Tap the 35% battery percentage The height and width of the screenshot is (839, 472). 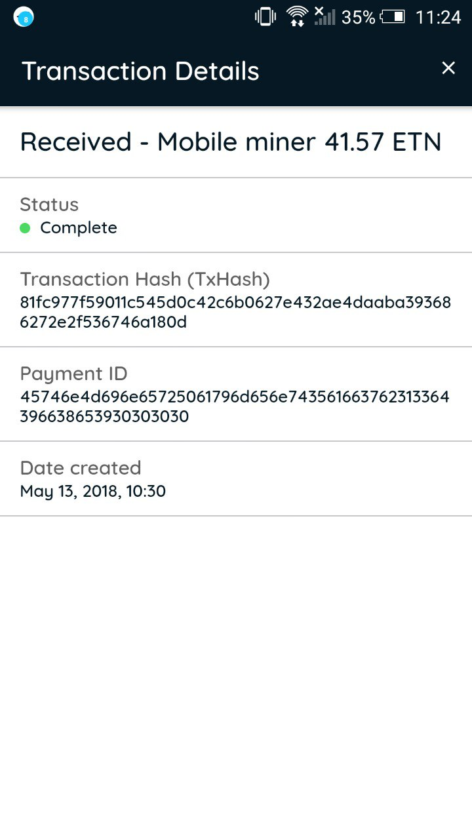coord(358,18)
